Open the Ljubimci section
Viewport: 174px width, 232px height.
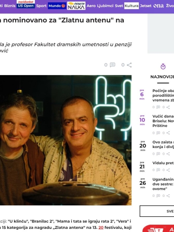(105, 6)
